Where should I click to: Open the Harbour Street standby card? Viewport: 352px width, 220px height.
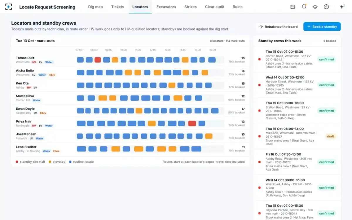tap(297, 85)
